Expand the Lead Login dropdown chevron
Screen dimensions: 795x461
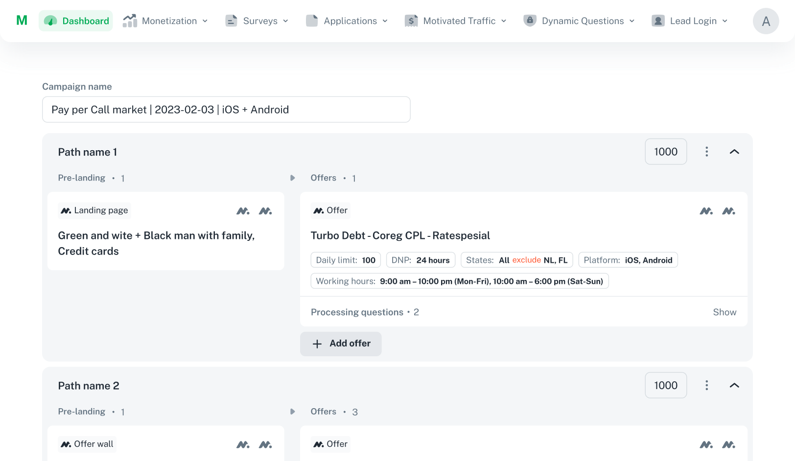pyautogui.click(x=725, y=21)
